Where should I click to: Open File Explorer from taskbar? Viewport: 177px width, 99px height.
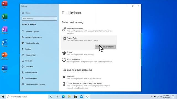click(69, 97)
